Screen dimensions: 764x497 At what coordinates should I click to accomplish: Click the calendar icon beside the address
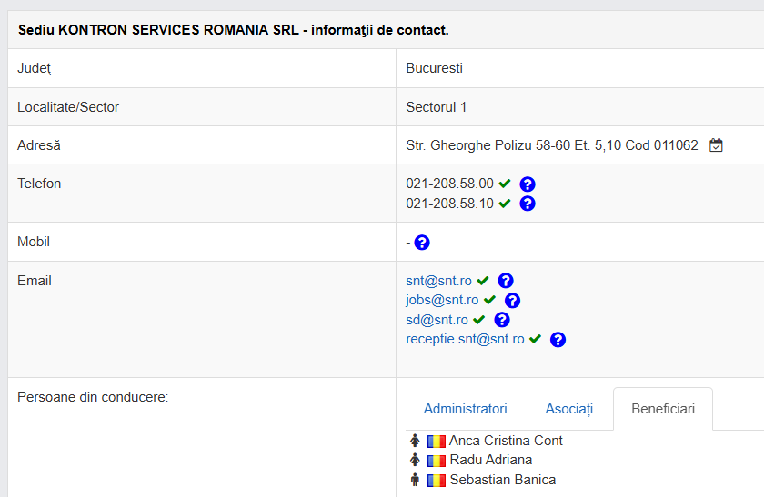tap(716, 145)
